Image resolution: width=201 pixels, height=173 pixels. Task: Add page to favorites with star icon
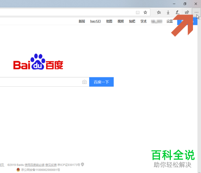coord(145,13)
